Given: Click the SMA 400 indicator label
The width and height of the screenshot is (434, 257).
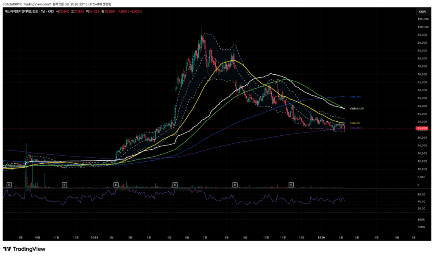Looking at the screenshot, I should tap(355, 128).
